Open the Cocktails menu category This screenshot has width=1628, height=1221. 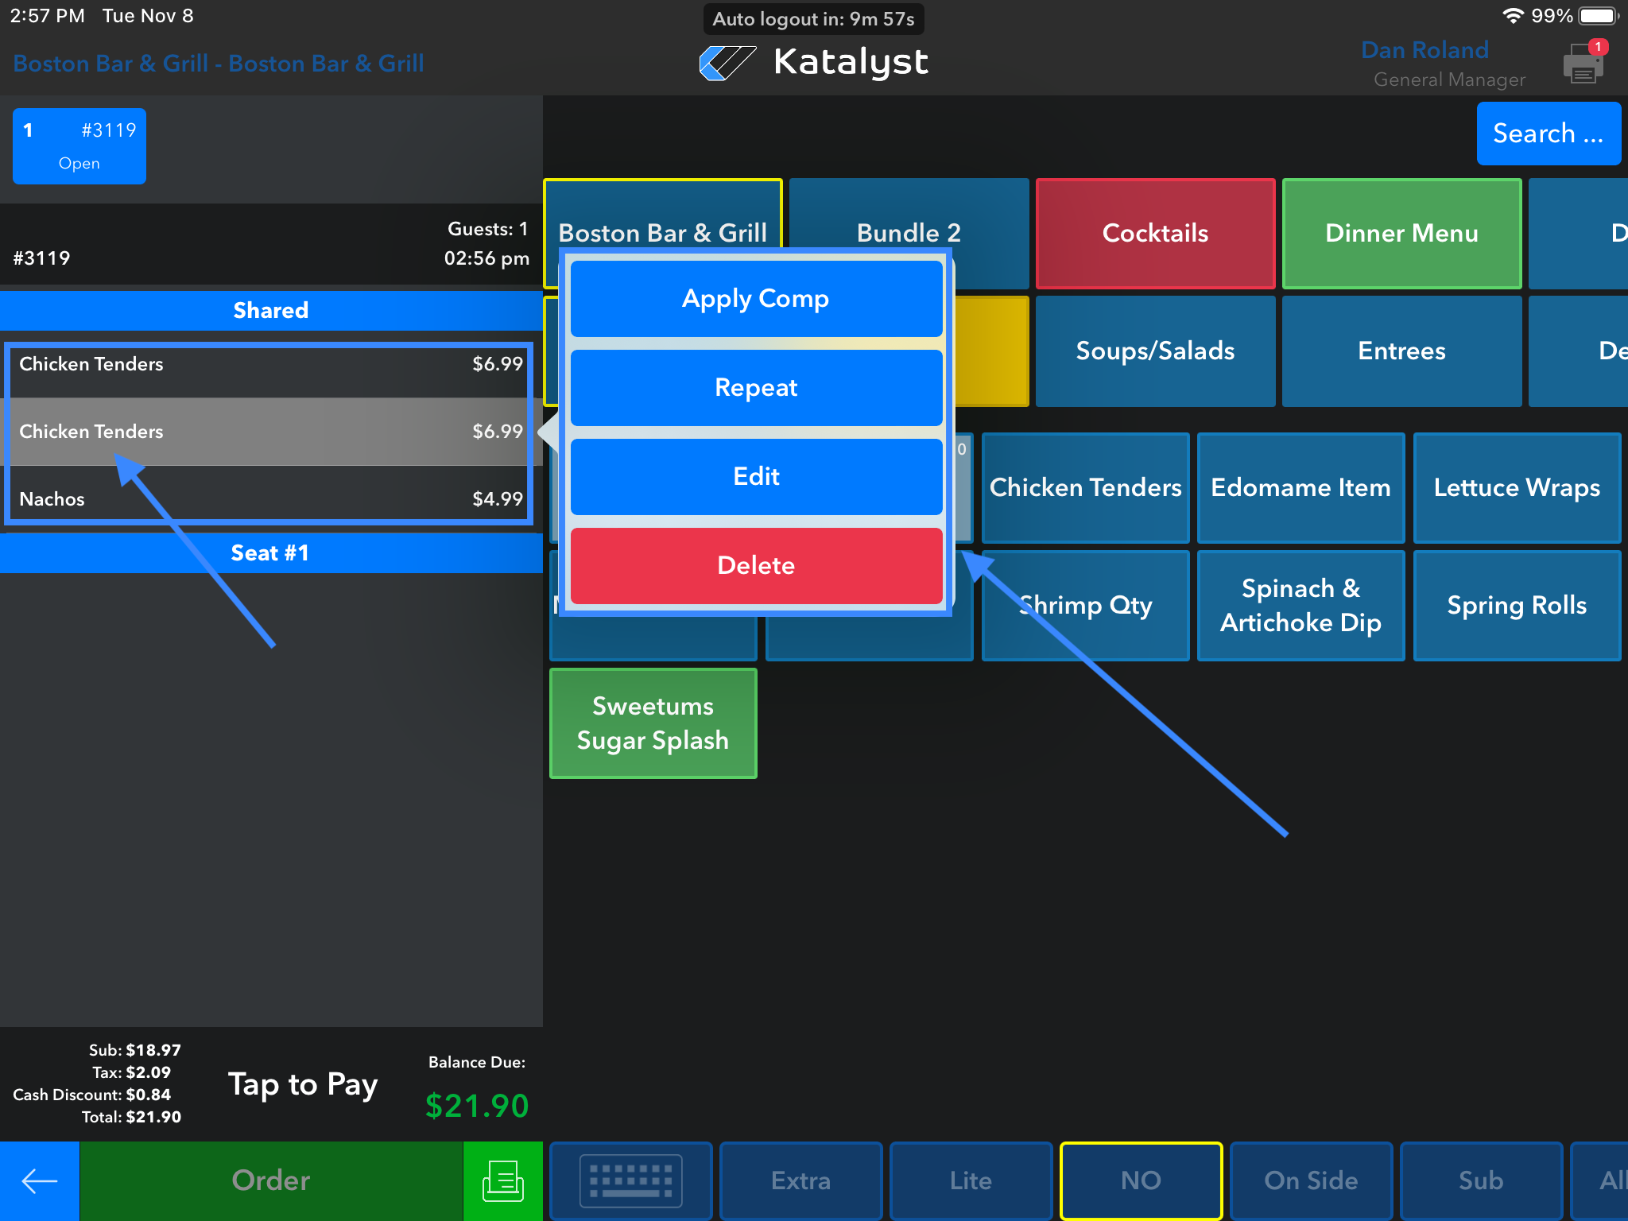(x=1155, y=233)
